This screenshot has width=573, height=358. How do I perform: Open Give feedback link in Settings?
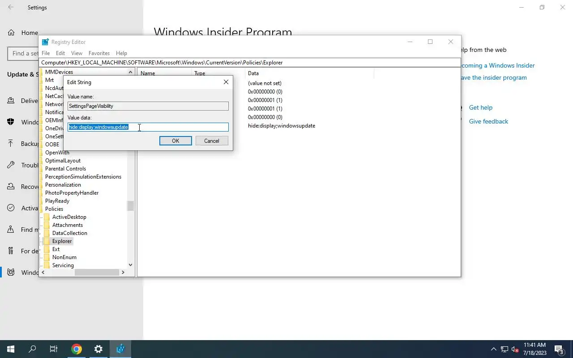(488, 121)
